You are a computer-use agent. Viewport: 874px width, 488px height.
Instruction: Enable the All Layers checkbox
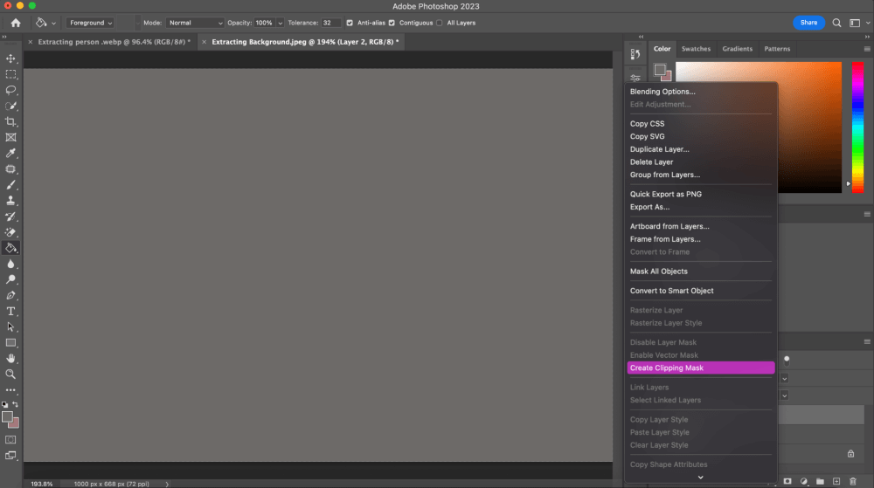[x=439, y=23]
